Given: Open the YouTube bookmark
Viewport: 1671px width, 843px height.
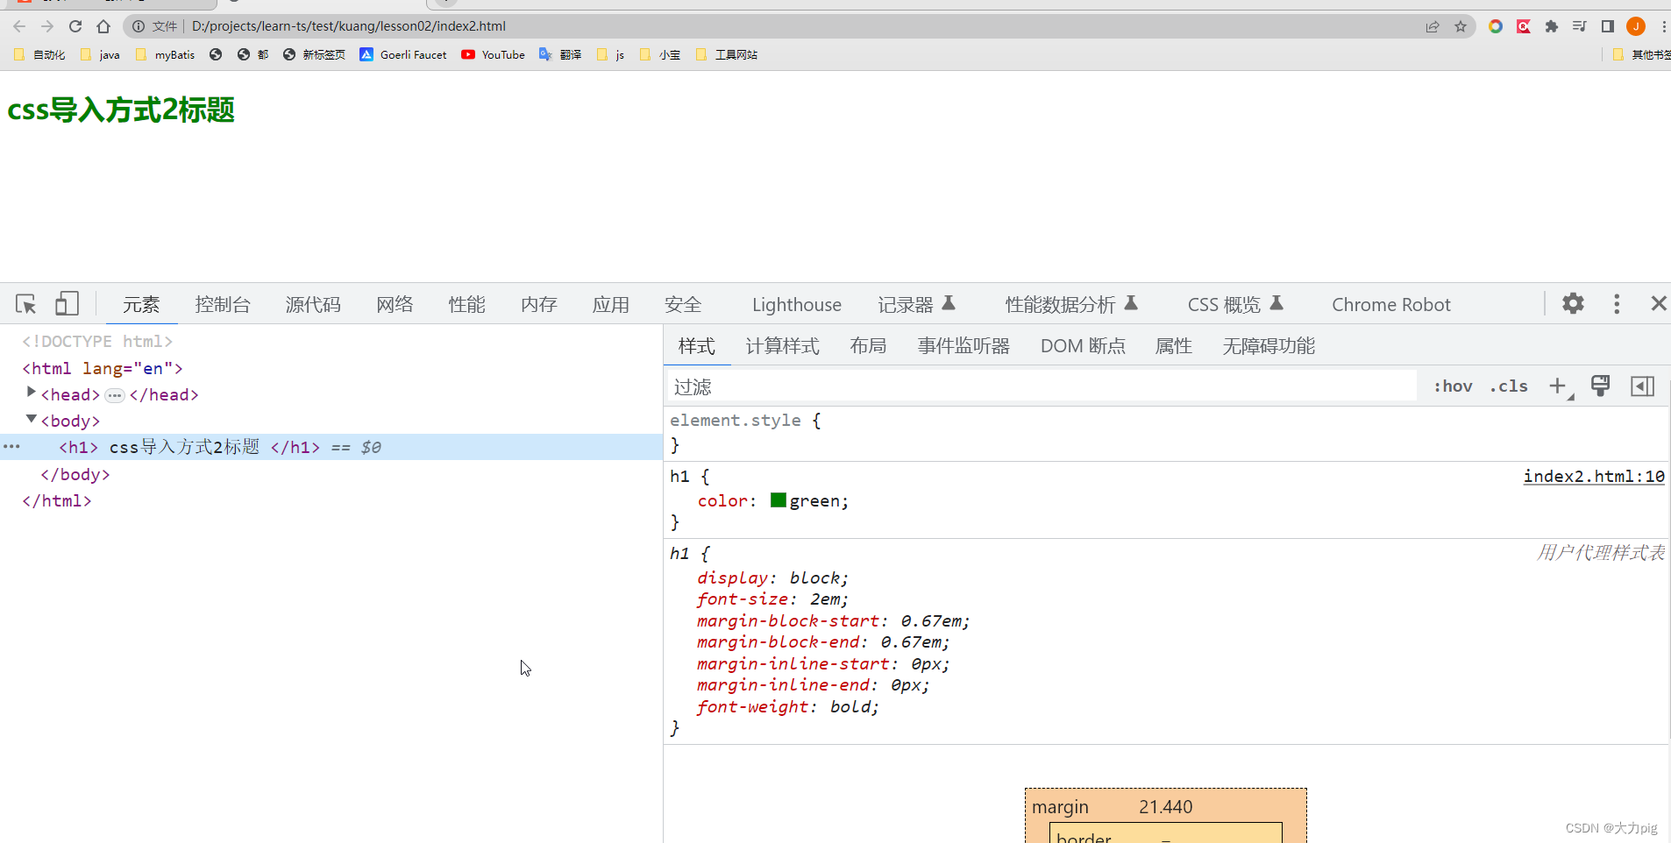Looking at the screenshot, I should 493,54.
